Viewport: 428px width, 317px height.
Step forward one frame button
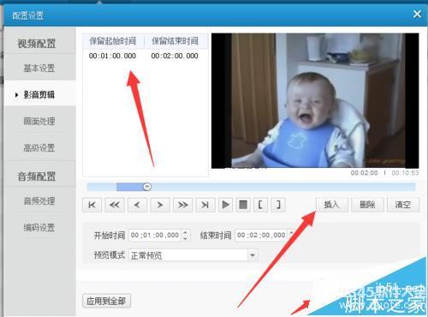pos(160,205)
